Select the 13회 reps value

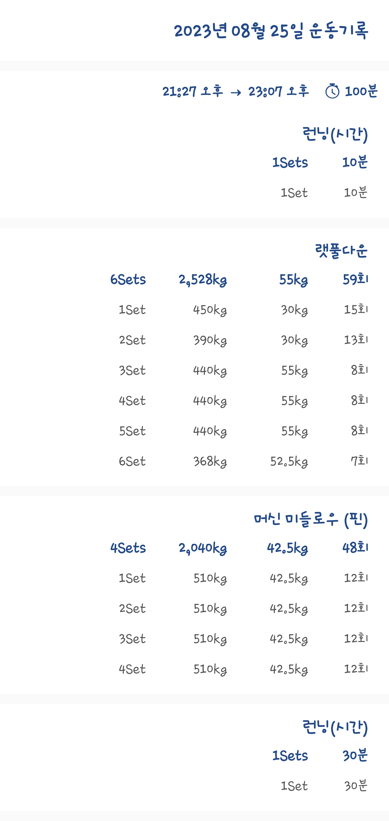click(356, 340)
